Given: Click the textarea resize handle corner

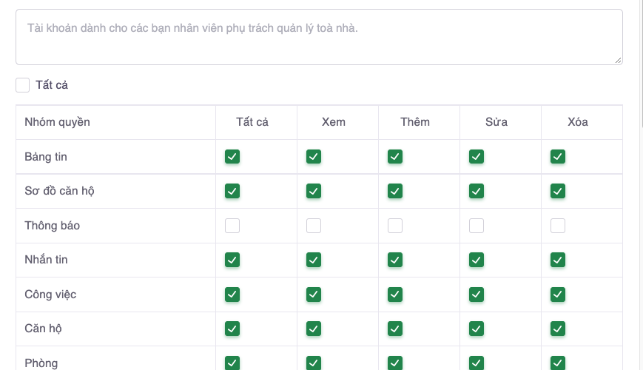Looking at the screenshot, I should [x=619, y=61].
